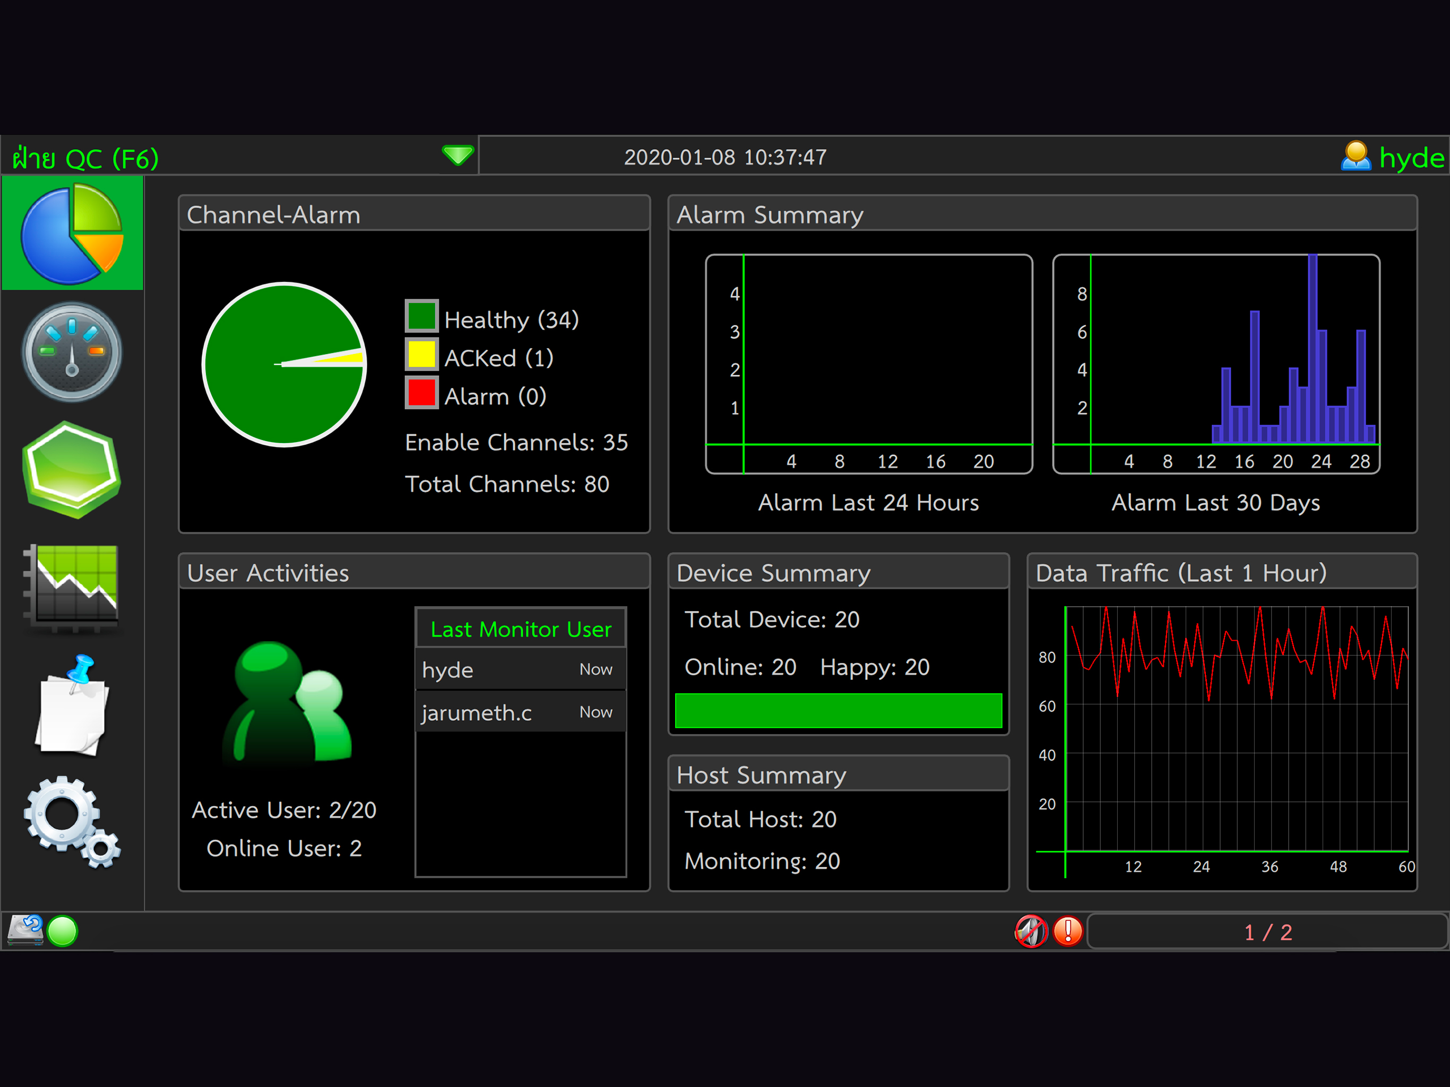Image resolution: width=1450 pixels, height=1087 pixels.
Task: Click the Happy: 20 device count
Action: point(875,667)
